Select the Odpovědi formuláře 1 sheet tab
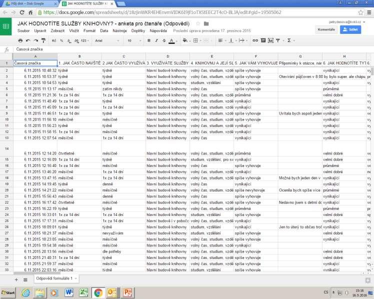Viewport: 374px width, 299px height. click(56, 278)
